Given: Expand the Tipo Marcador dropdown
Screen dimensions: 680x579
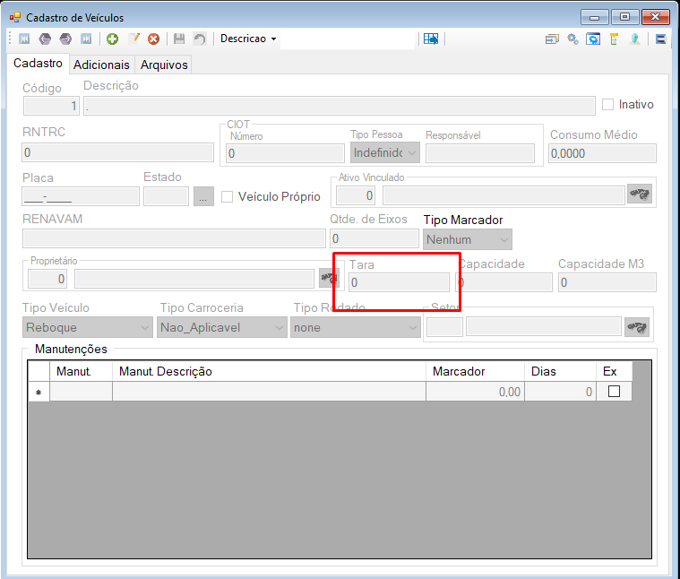Looking at the screenshot, I should [x=467, y=239].
